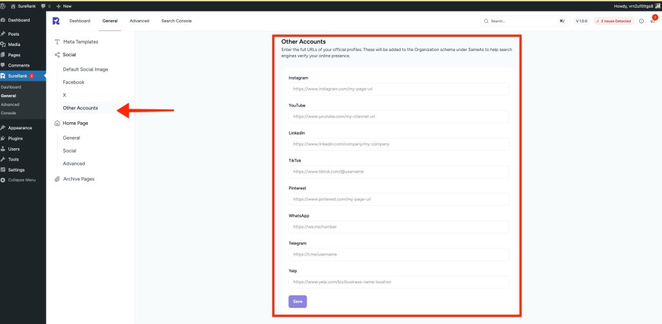
Task: Focus the Pinterest URL field
Action: point(398,199)
